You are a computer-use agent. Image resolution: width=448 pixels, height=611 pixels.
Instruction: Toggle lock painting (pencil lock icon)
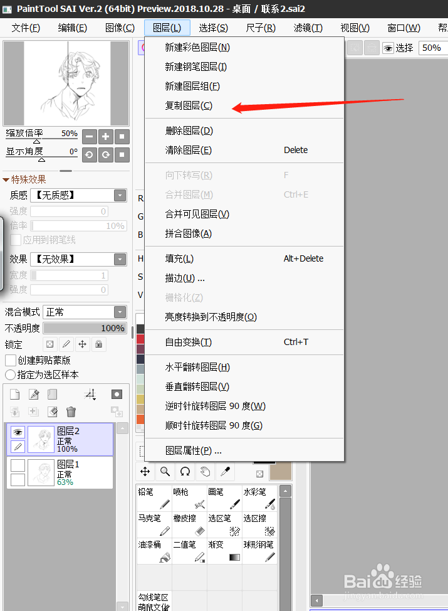click(x=66, y=344)
